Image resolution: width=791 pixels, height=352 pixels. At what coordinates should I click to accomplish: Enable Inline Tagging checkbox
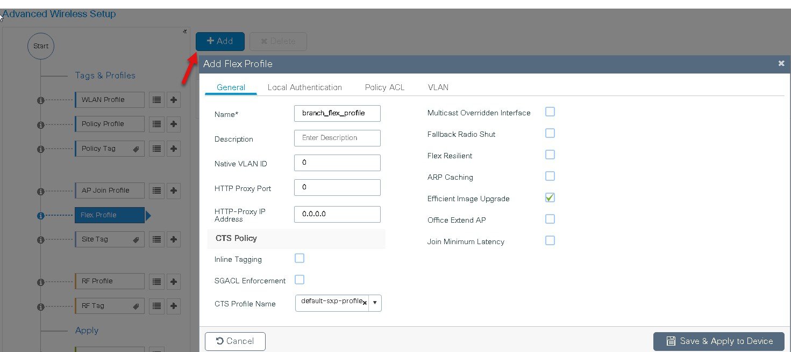pyautogui.click(x=300, y=258)
